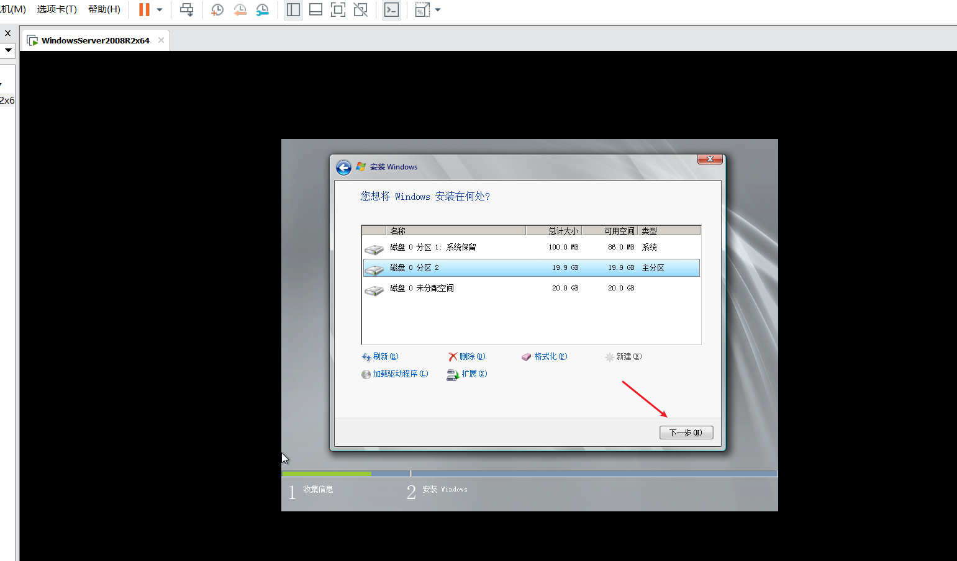Toggle the console view icon

point(391,10)
